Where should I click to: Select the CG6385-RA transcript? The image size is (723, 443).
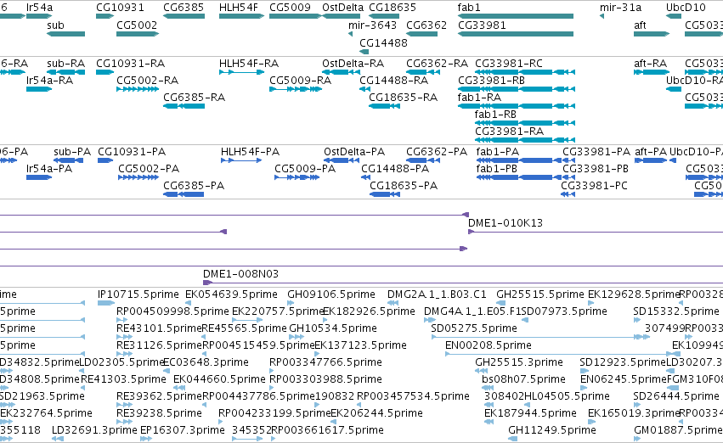[x=184, y=106]
